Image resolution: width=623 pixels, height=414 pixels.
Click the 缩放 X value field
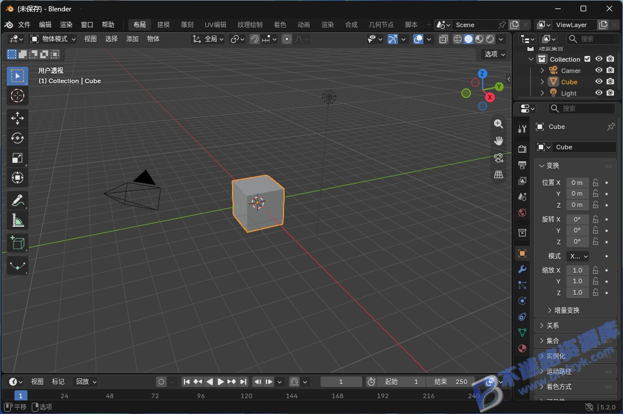(577, 270)
